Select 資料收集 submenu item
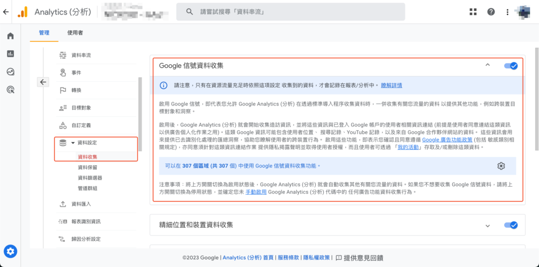The image size is (539, 267). 88,157
